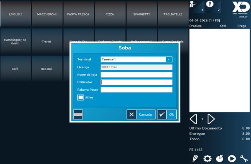Screen dimensions: 251x164
Task: Click the checkmark icon on Ok
Action: tap(162, 115)
